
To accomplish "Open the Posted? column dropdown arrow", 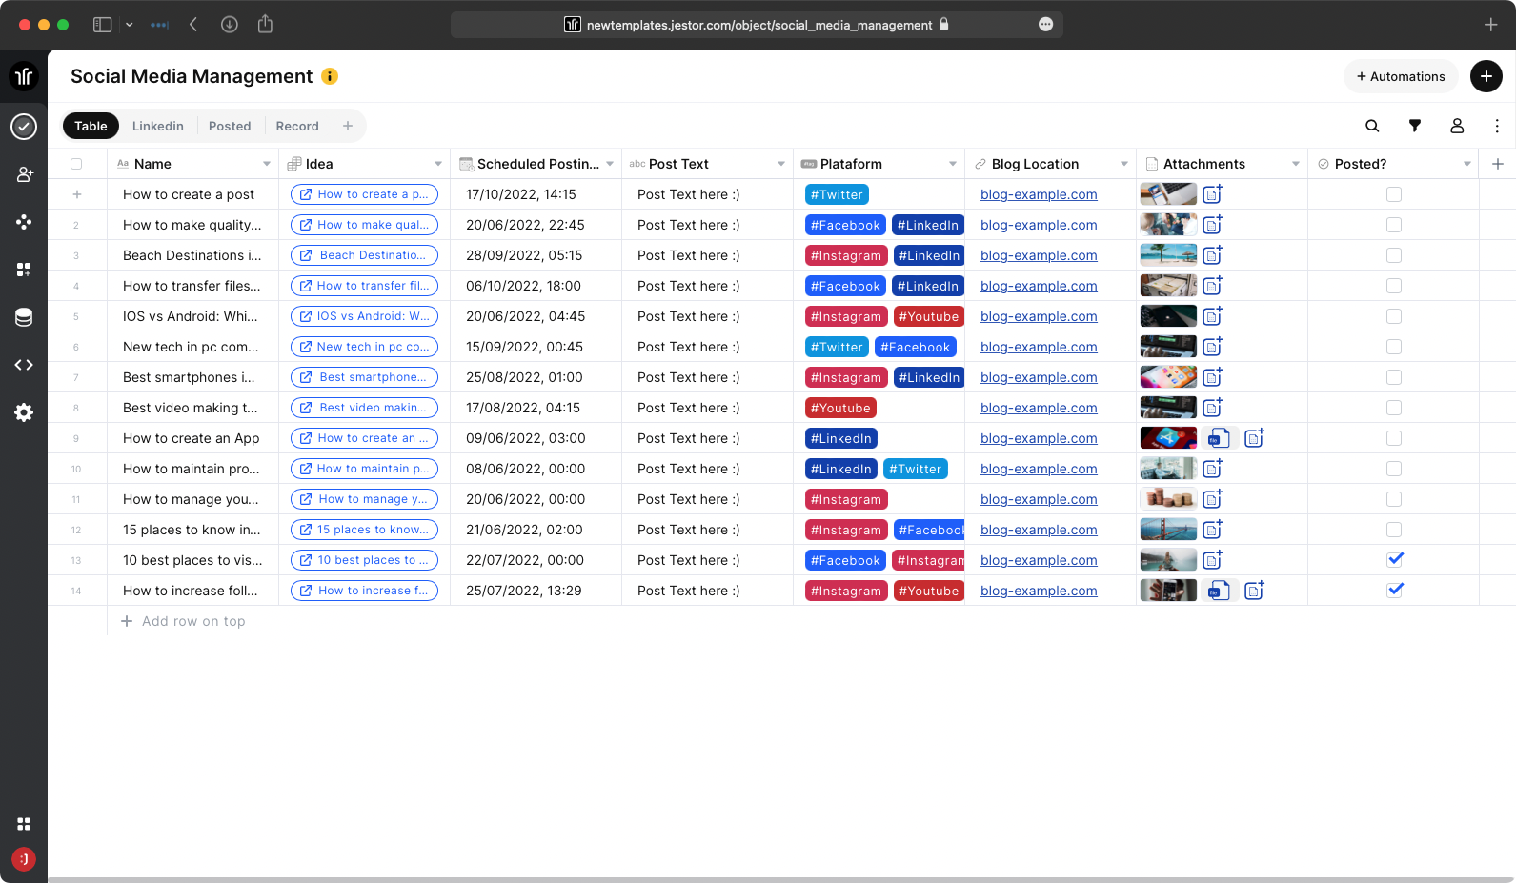I will point(1467,164).
